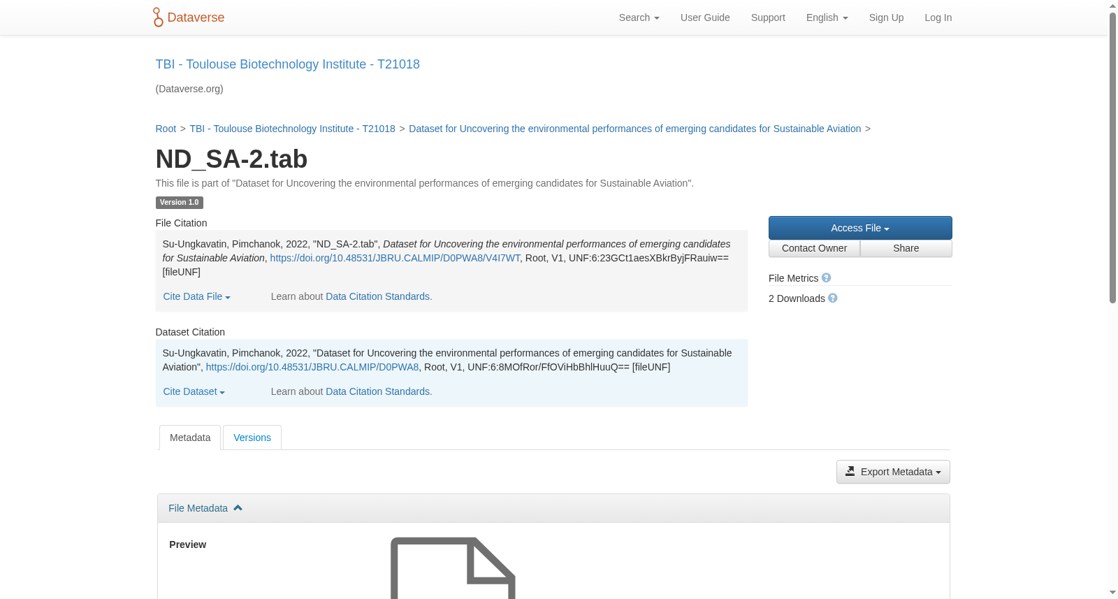The width and height of the screenshot is (1118, 599).
Task: Click the Downloads help question icon
Action: tap(833, 298)
